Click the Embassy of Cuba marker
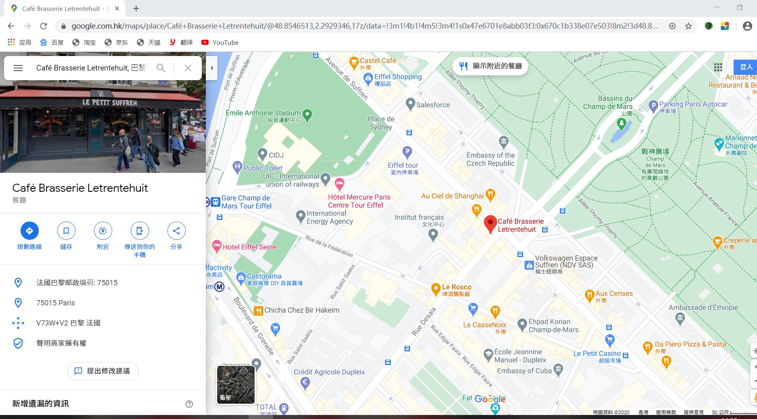The image size is (757, 419). [558, 369]
